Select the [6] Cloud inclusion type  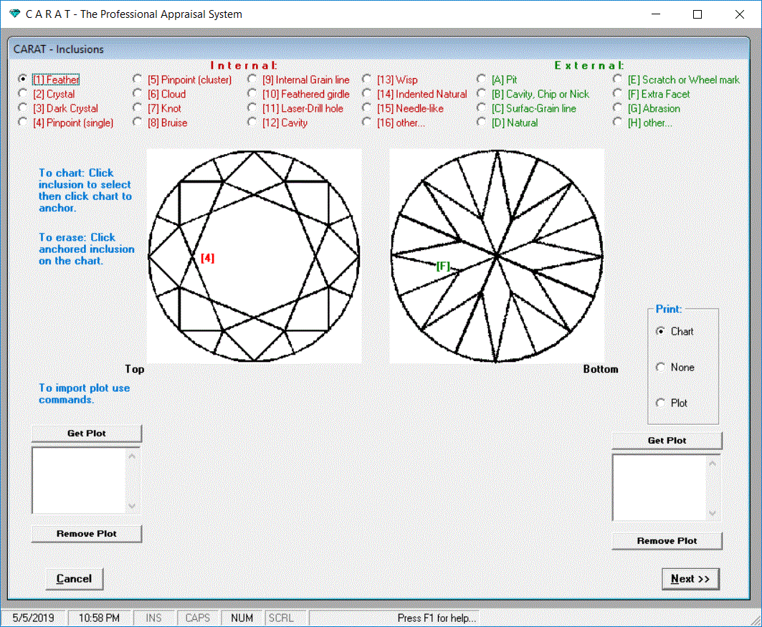pos(138,94)
